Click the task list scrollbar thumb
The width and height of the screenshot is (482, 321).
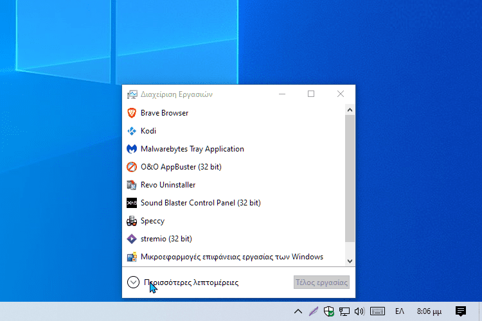click(350, 178)
